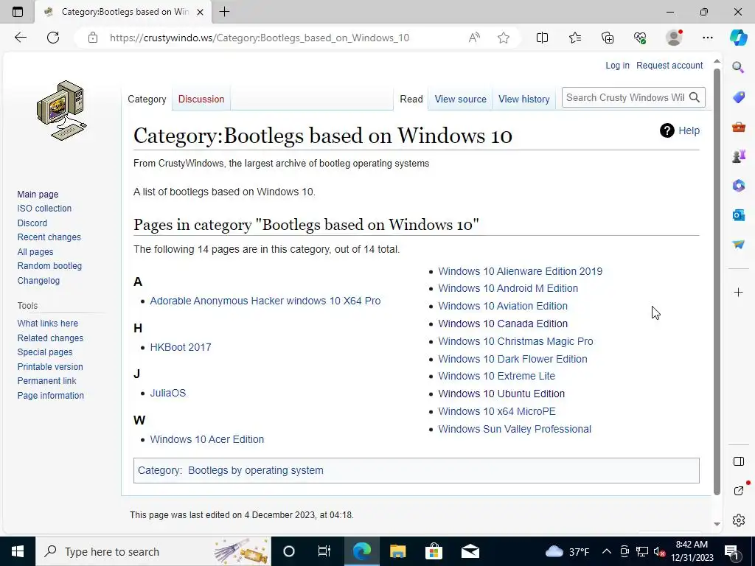Open the JuliaOS page
Screen dimensions: 755x566
(x=167, y=393)
